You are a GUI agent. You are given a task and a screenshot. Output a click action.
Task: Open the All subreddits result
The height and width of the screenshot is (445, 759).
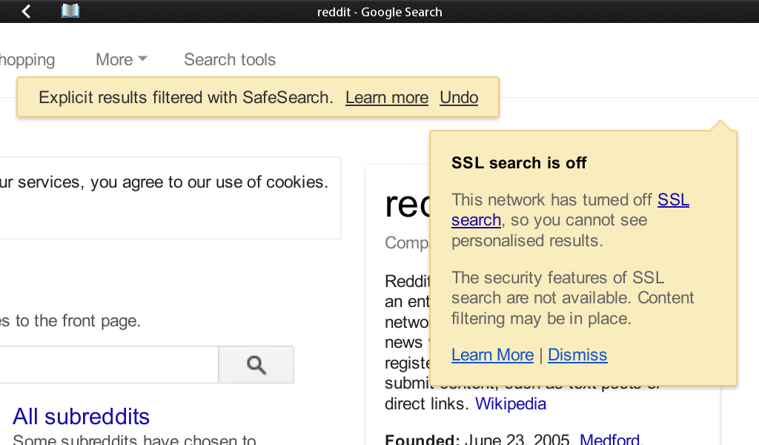tap(81, 416)
